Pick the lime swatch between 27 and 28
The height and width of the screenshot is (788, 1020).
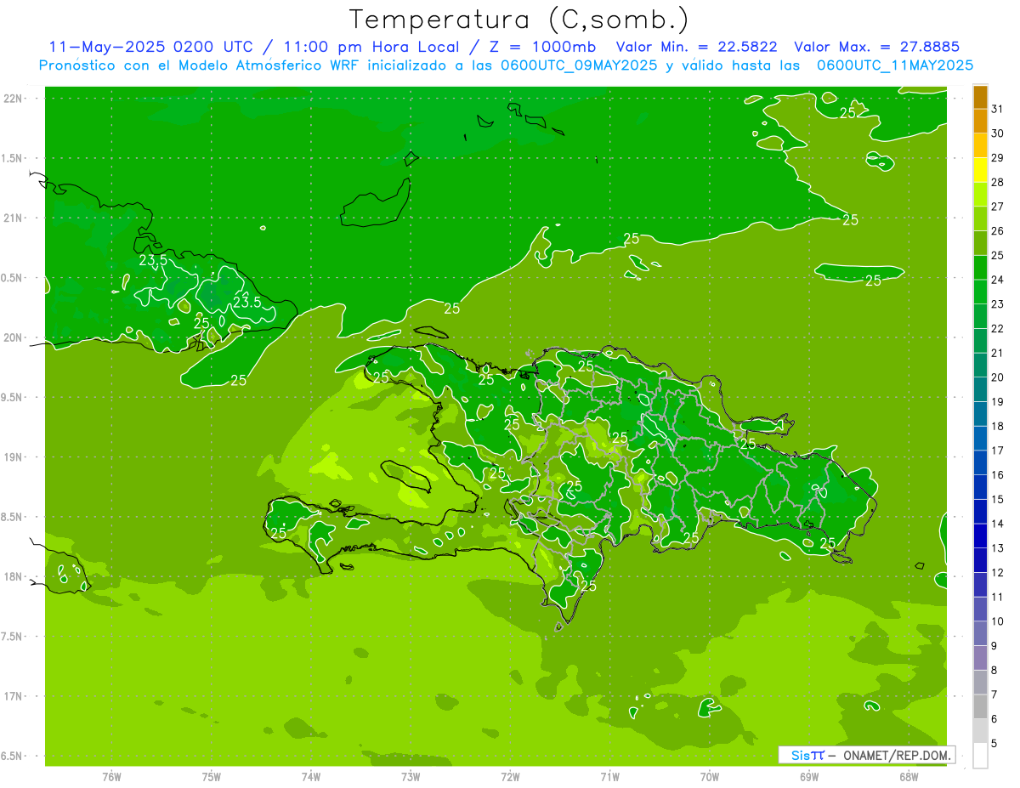[980, 195]
